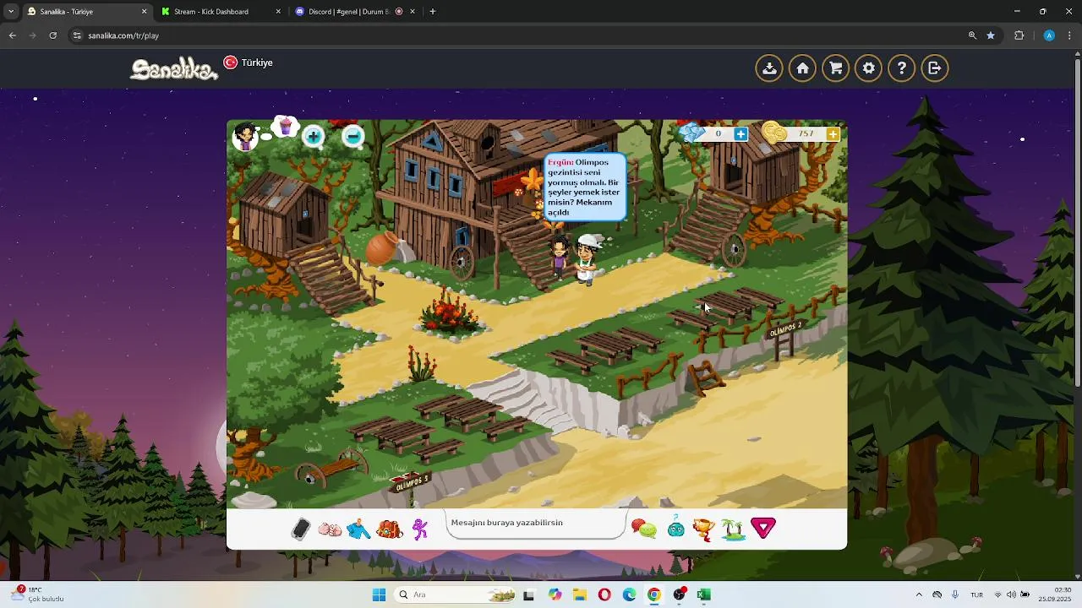
Task: Open the extensions puzzle icon
Action: click(x=1019, y=35)
